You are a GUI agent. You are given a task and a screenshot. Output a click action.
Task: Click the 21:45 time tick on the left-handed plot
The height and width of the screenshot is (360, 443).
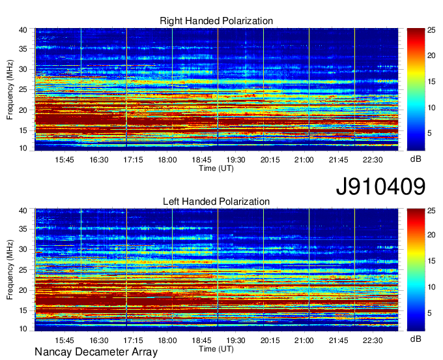pyautogui.click(x=339, y=340)
